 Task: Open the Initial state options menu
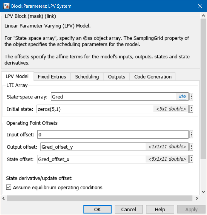point(191,109)
